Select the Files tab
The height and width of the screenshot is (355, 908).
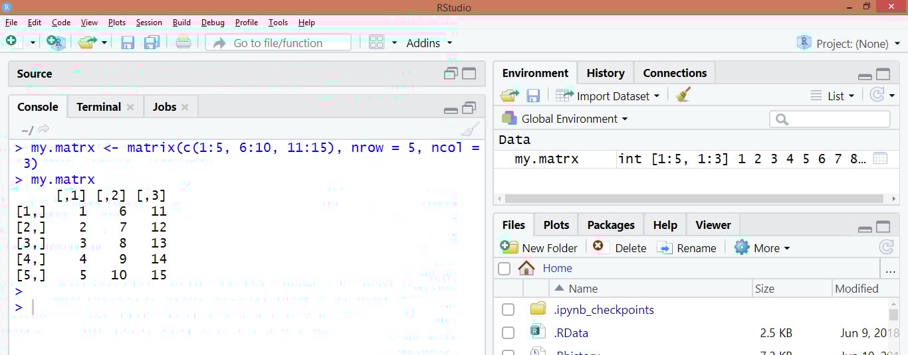pos(514,225)
